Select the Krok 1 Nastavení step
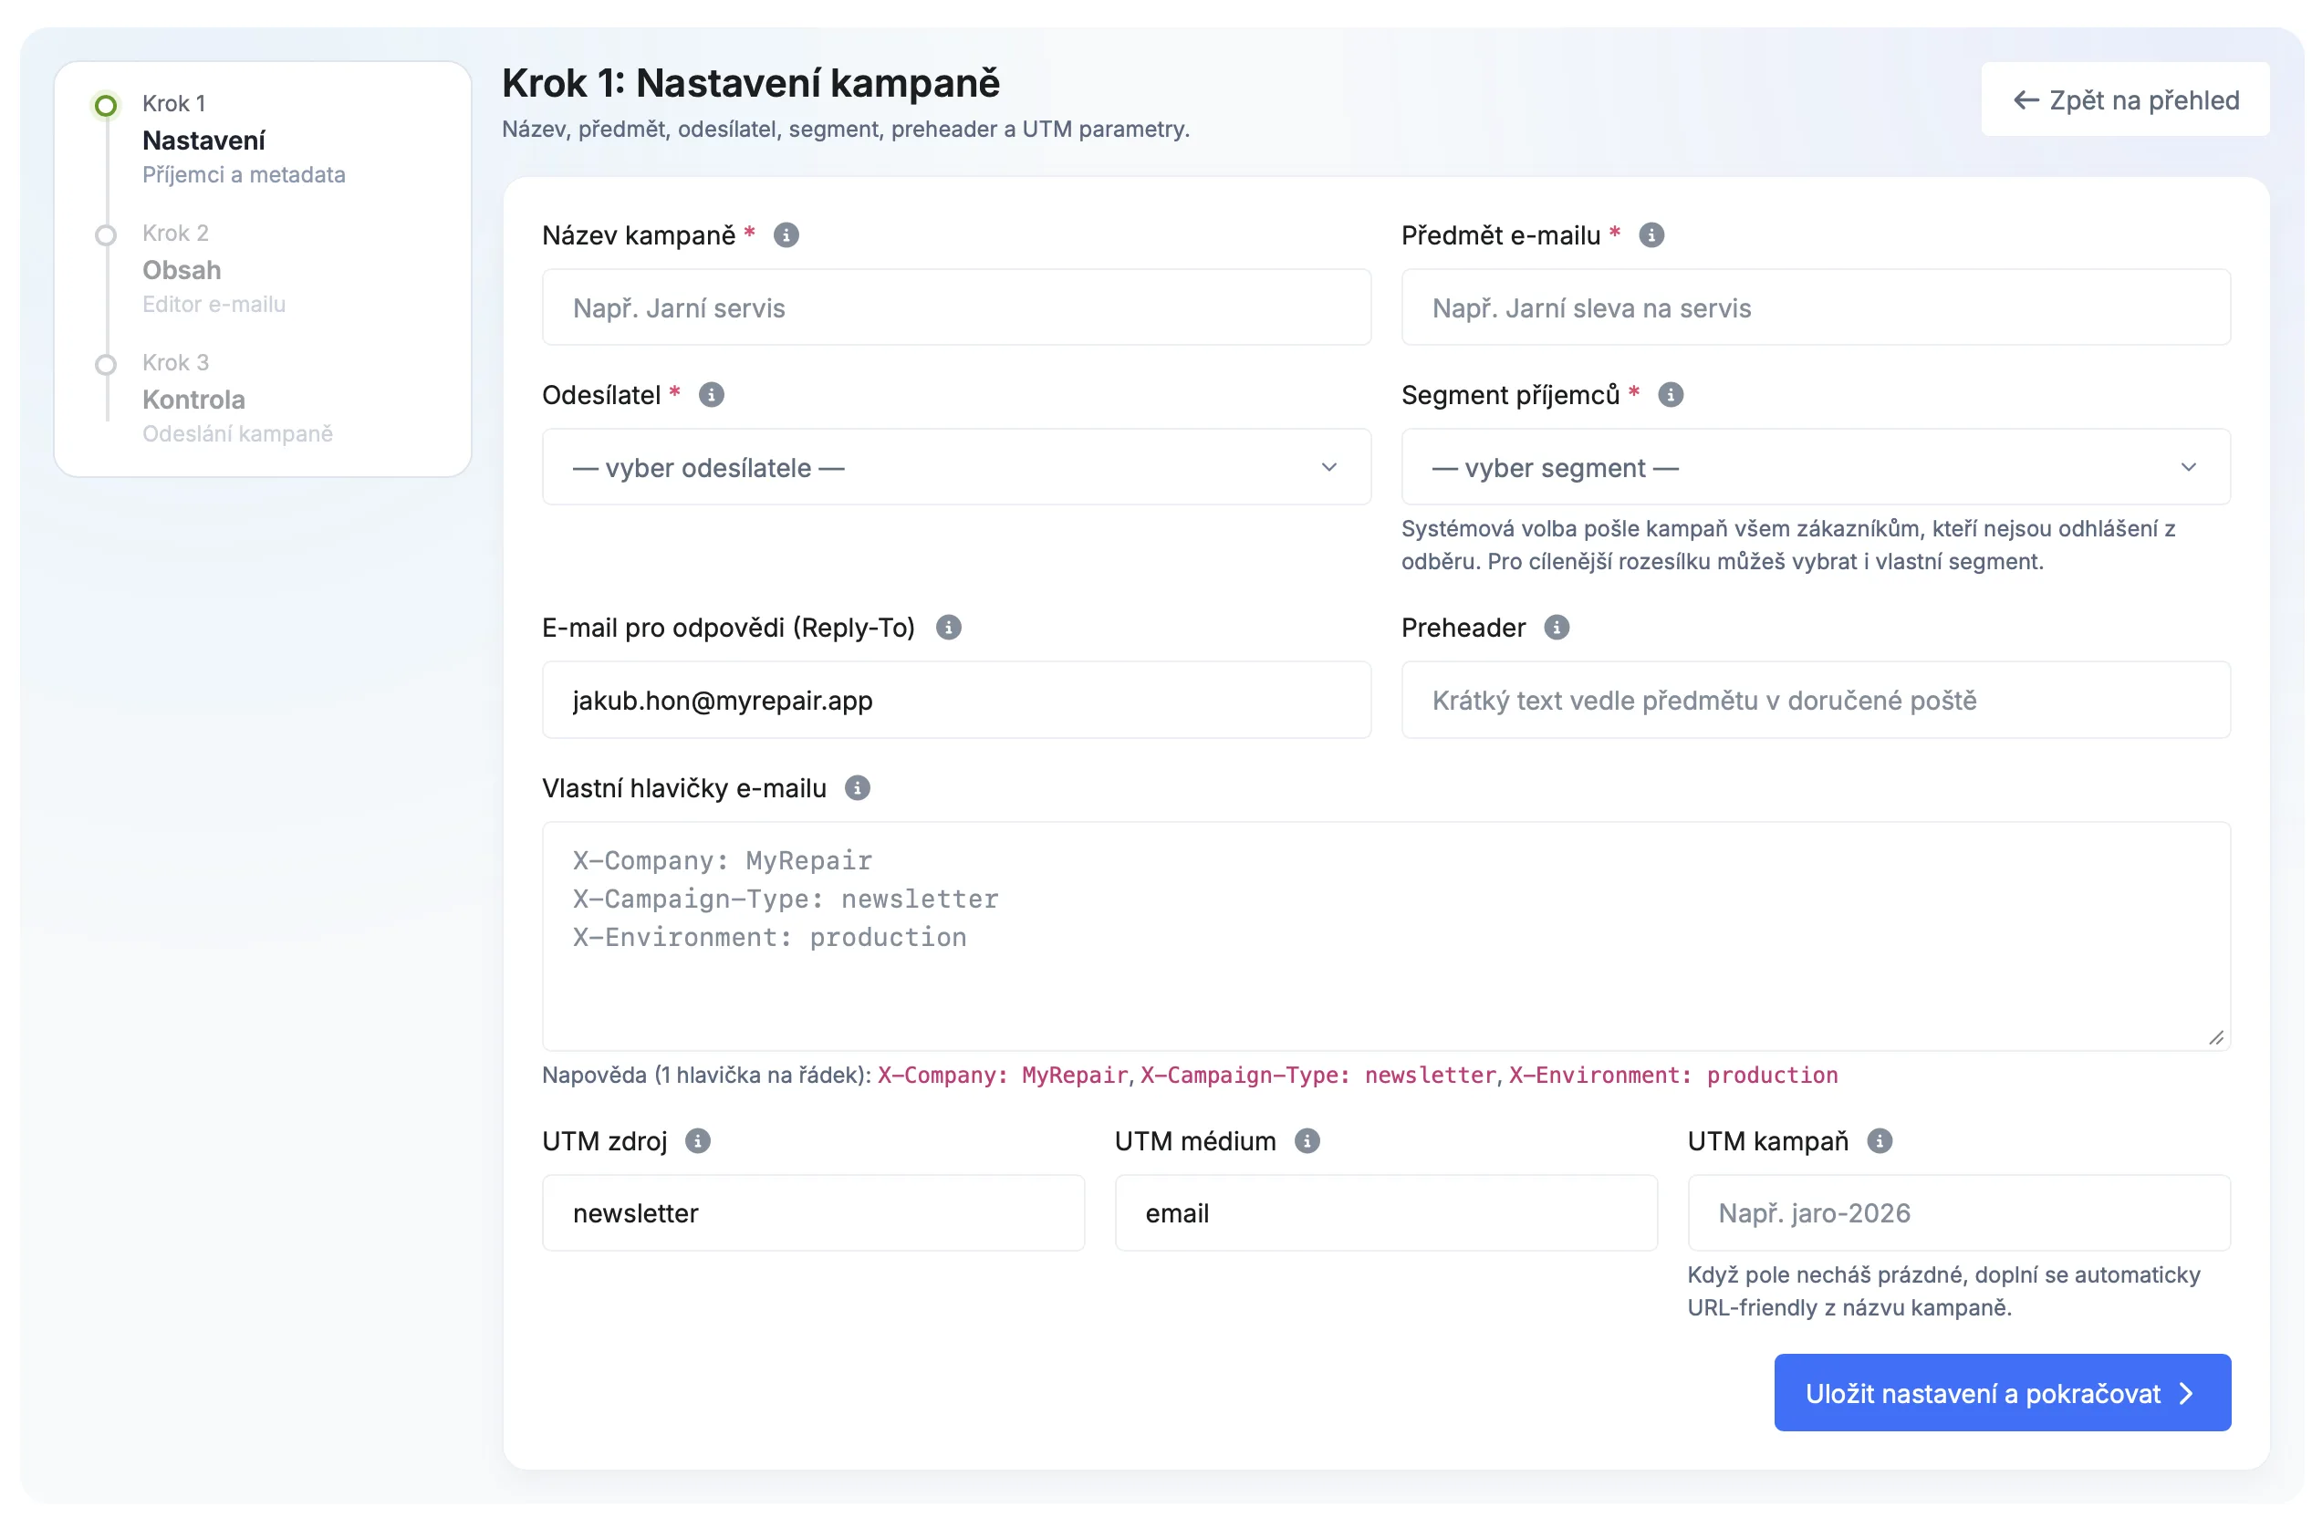 point(203,140)
